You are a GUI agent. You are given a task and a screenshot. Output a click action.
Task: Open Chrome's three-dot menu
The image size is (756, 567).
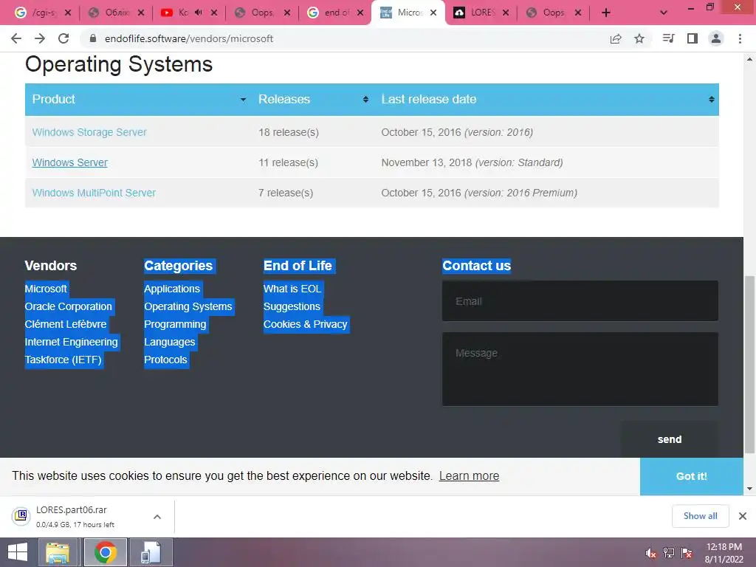tap(740, 38)
